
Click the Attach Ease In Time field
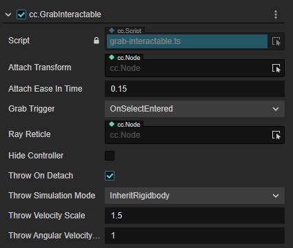pyautogui.click(x=194, y=89)
